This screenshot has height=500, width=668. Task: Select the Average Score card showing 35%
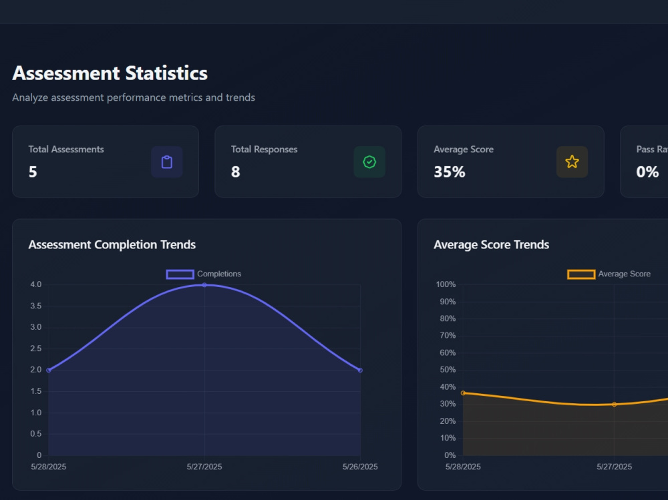tap(510, 162)
